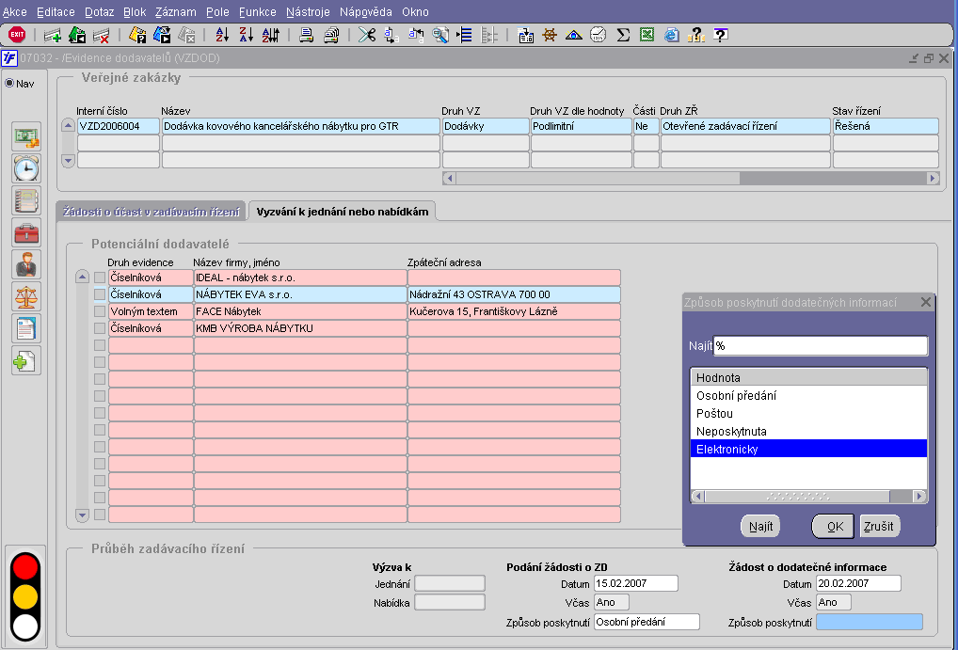Open the businessman sidebar icon
This screenshot has width=958, height=650.
click(26, 264)
